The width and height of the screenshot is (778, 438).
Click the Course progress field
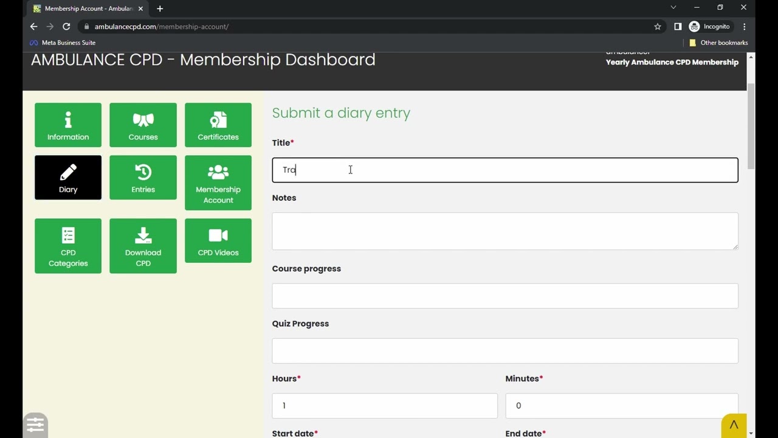pos(505,296)
